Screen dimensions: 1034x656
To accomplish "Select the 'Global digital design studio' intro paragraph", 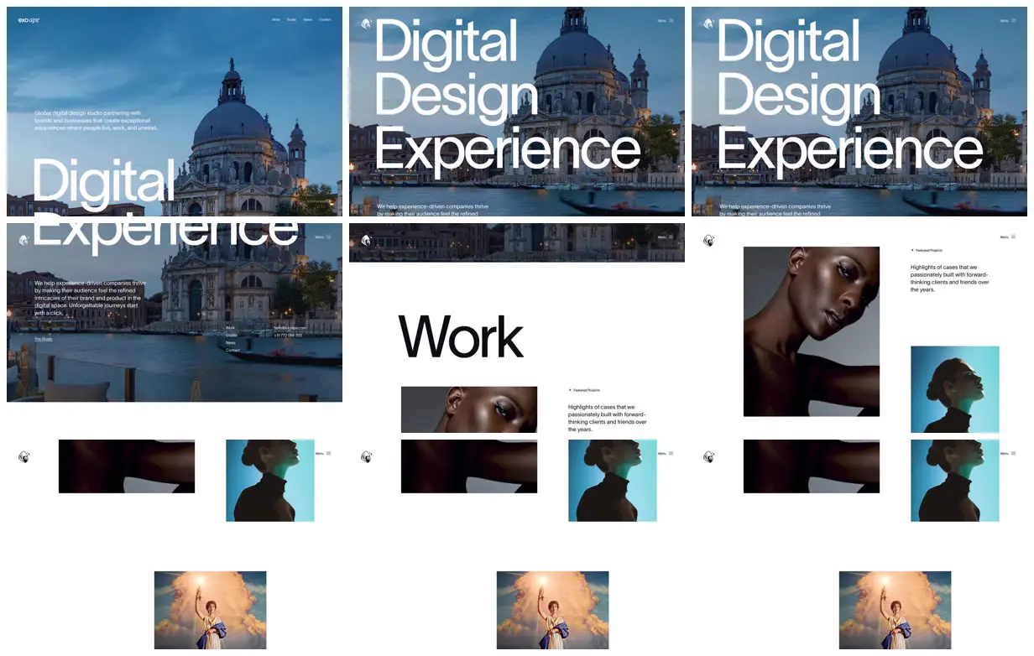I will (x=96, y=120).
